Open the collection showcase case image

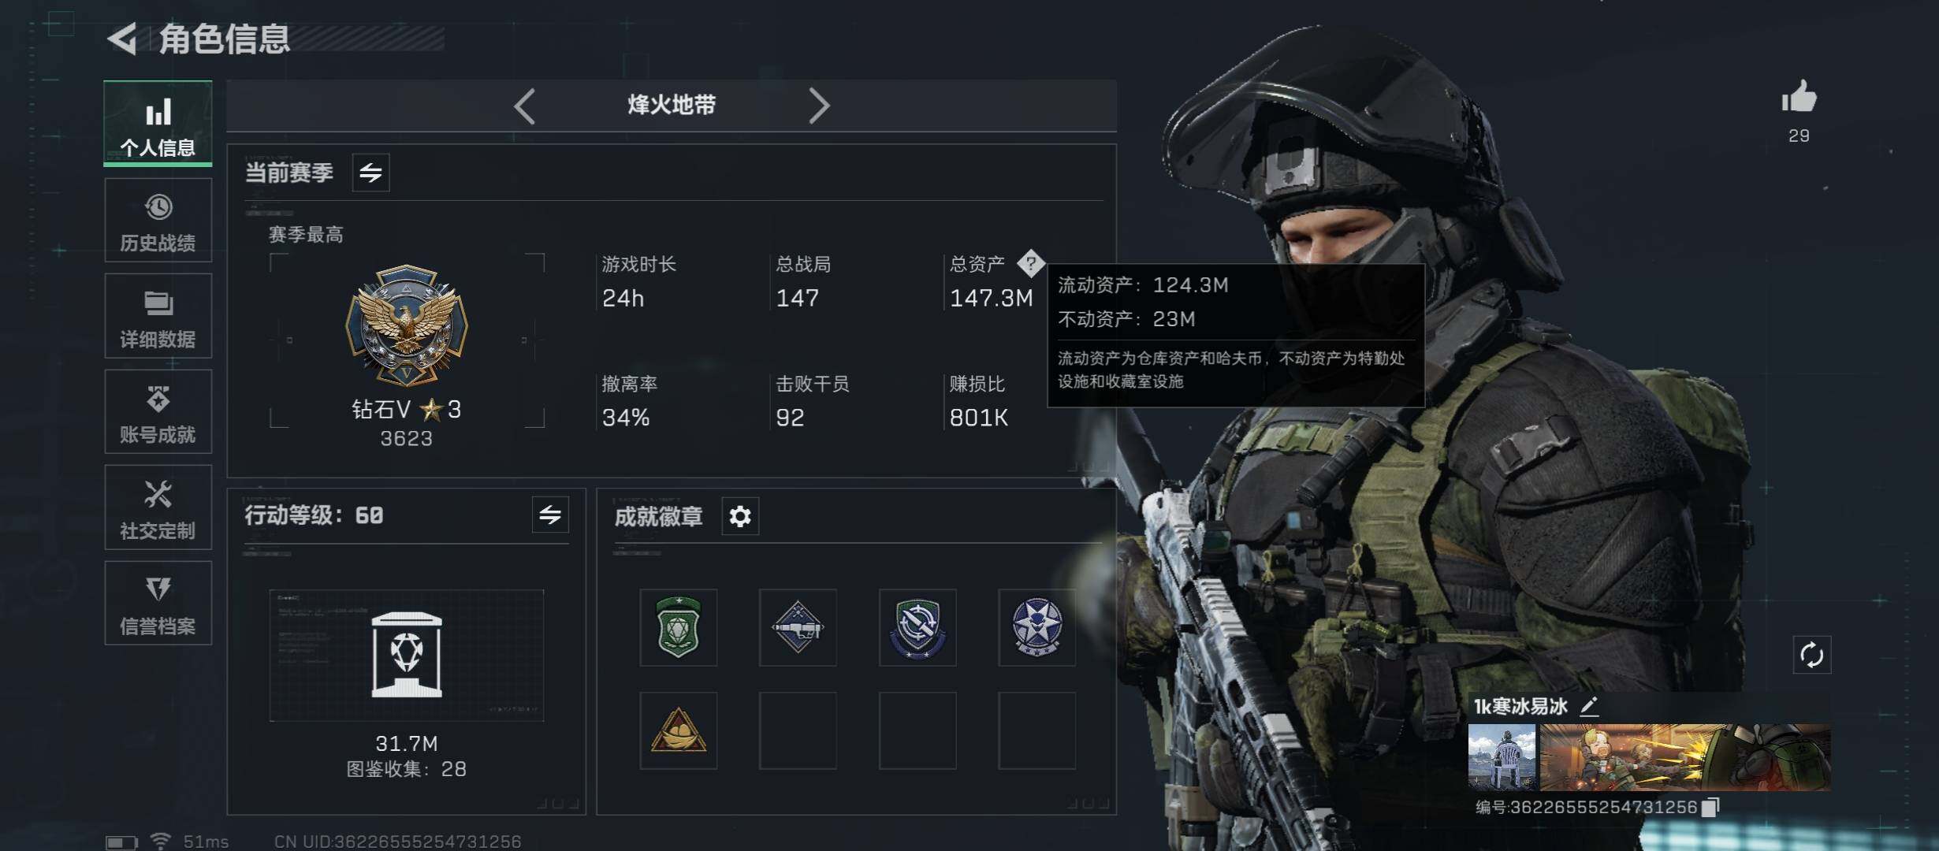(407, 655)
